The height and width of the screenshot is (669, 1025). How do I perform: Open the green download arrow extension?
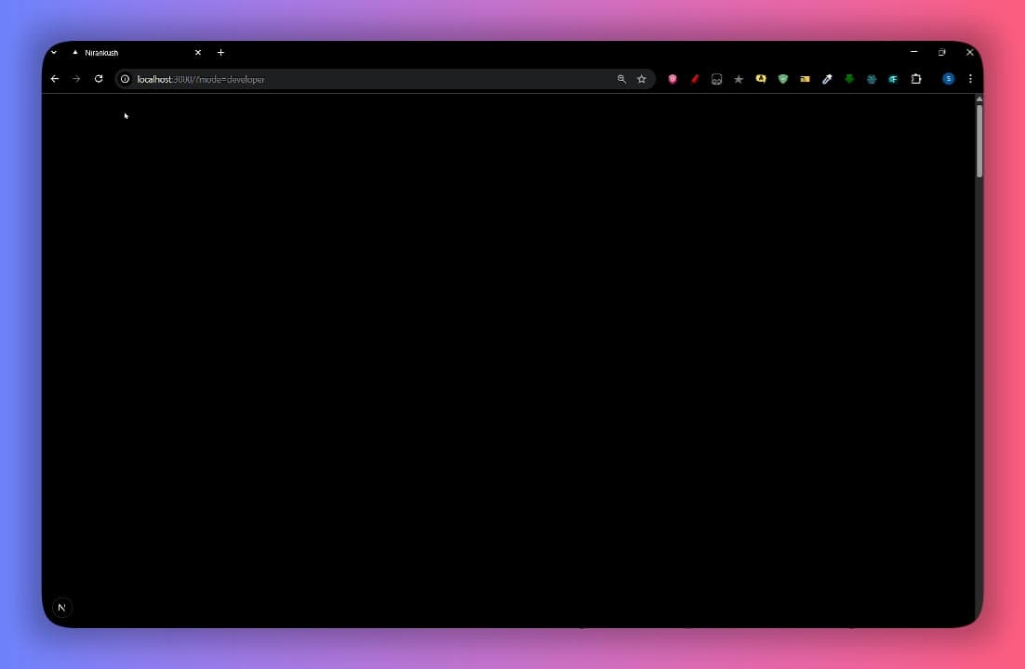849,79
